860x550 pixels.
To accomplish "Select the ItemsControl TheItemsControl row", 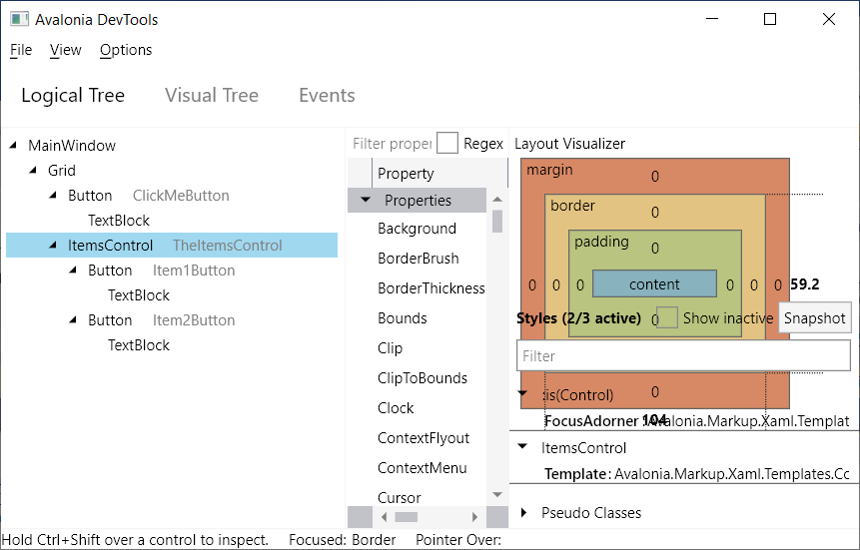I will (172, 246).
